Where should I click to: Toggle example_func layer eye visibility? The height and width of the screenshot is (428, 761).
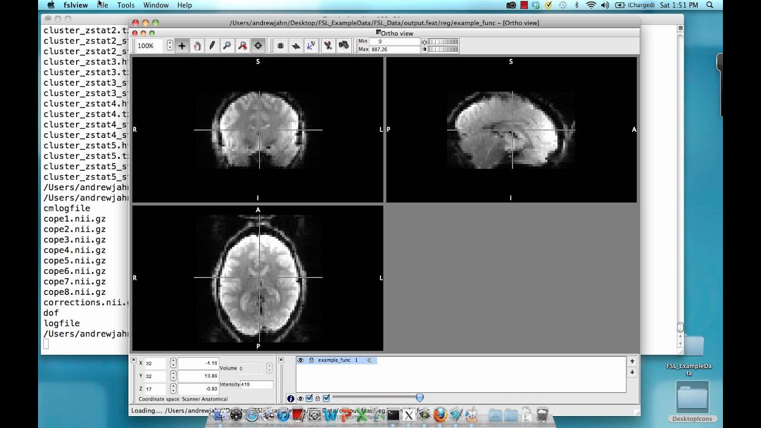[x=301, y=360]
